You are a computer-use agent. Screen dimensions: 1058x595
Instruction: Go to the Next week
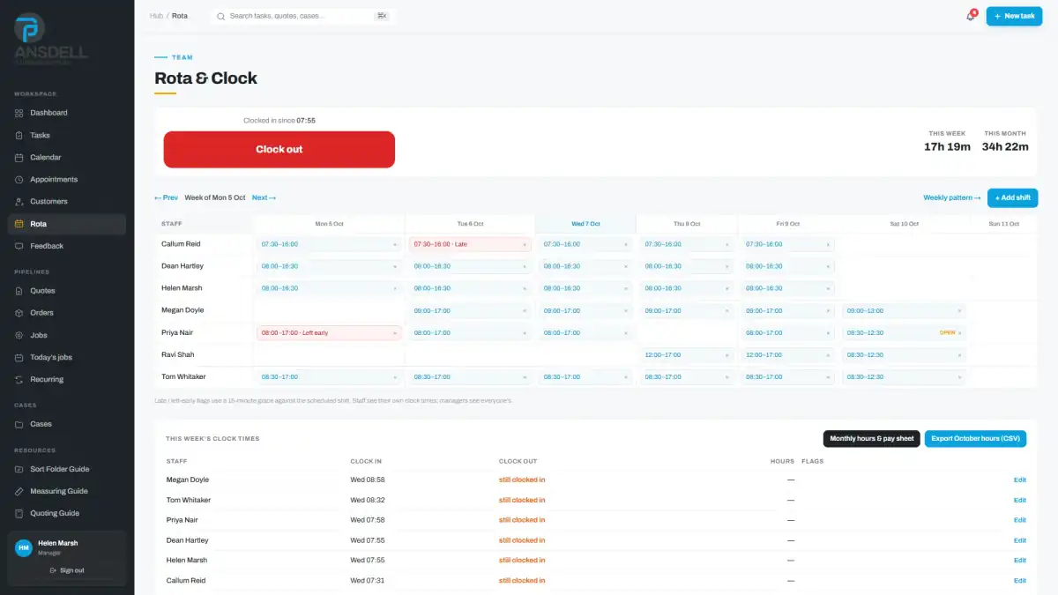264,197
